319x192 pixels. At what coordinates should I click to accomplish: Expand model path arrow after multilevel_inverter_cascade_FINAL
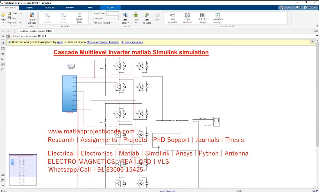coord(46,36)
